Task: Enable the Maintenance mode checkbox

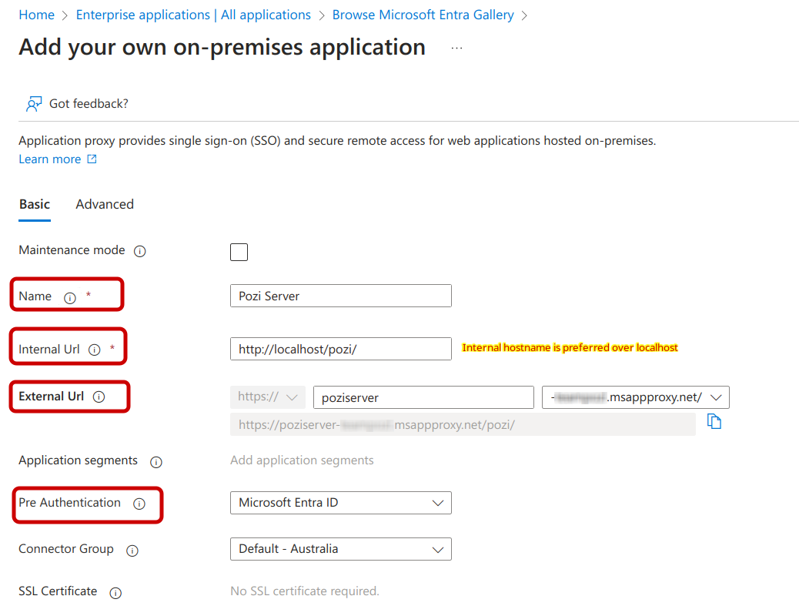Action: tap(239, 252)
